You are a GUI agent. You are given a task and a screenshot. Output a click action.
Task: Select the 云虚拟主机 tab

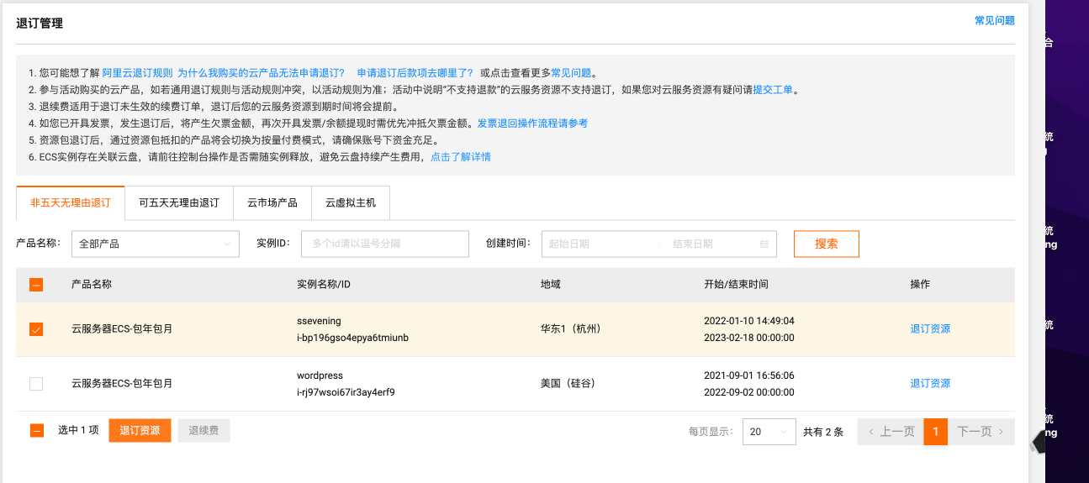(x=351, y=203)
